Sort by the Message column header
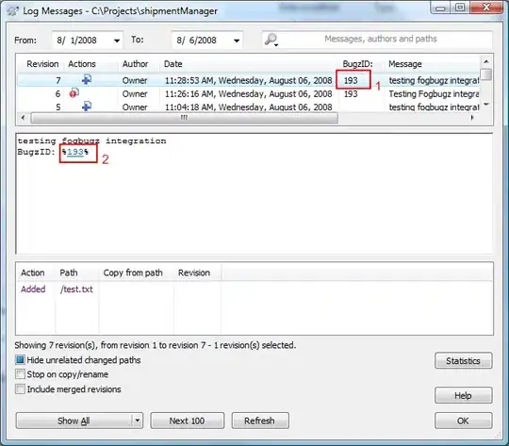Screen dimensions: 509x446 click(x=405, y=64)
